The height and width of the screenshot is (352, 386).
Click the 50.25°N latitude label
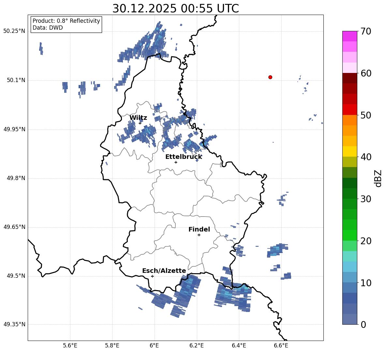(14, 31)
